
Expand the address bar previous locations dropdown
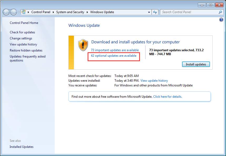click(x=149, y=12)
